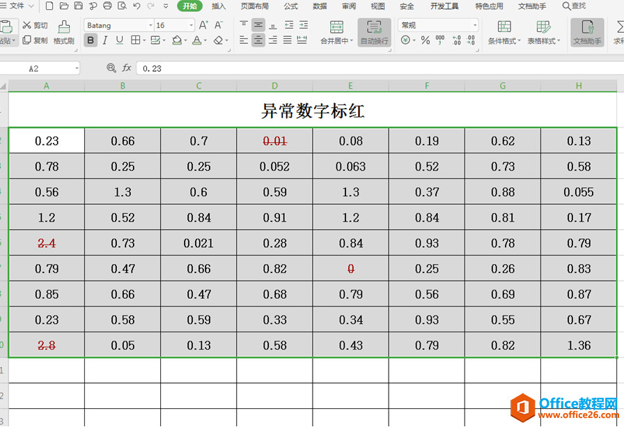Toggle Underline formatting

click(119, 40)
